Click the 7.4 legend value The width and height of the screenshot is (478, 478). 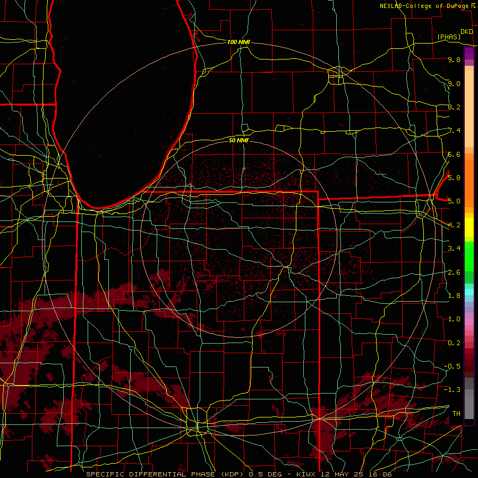(x=454, y=131)
